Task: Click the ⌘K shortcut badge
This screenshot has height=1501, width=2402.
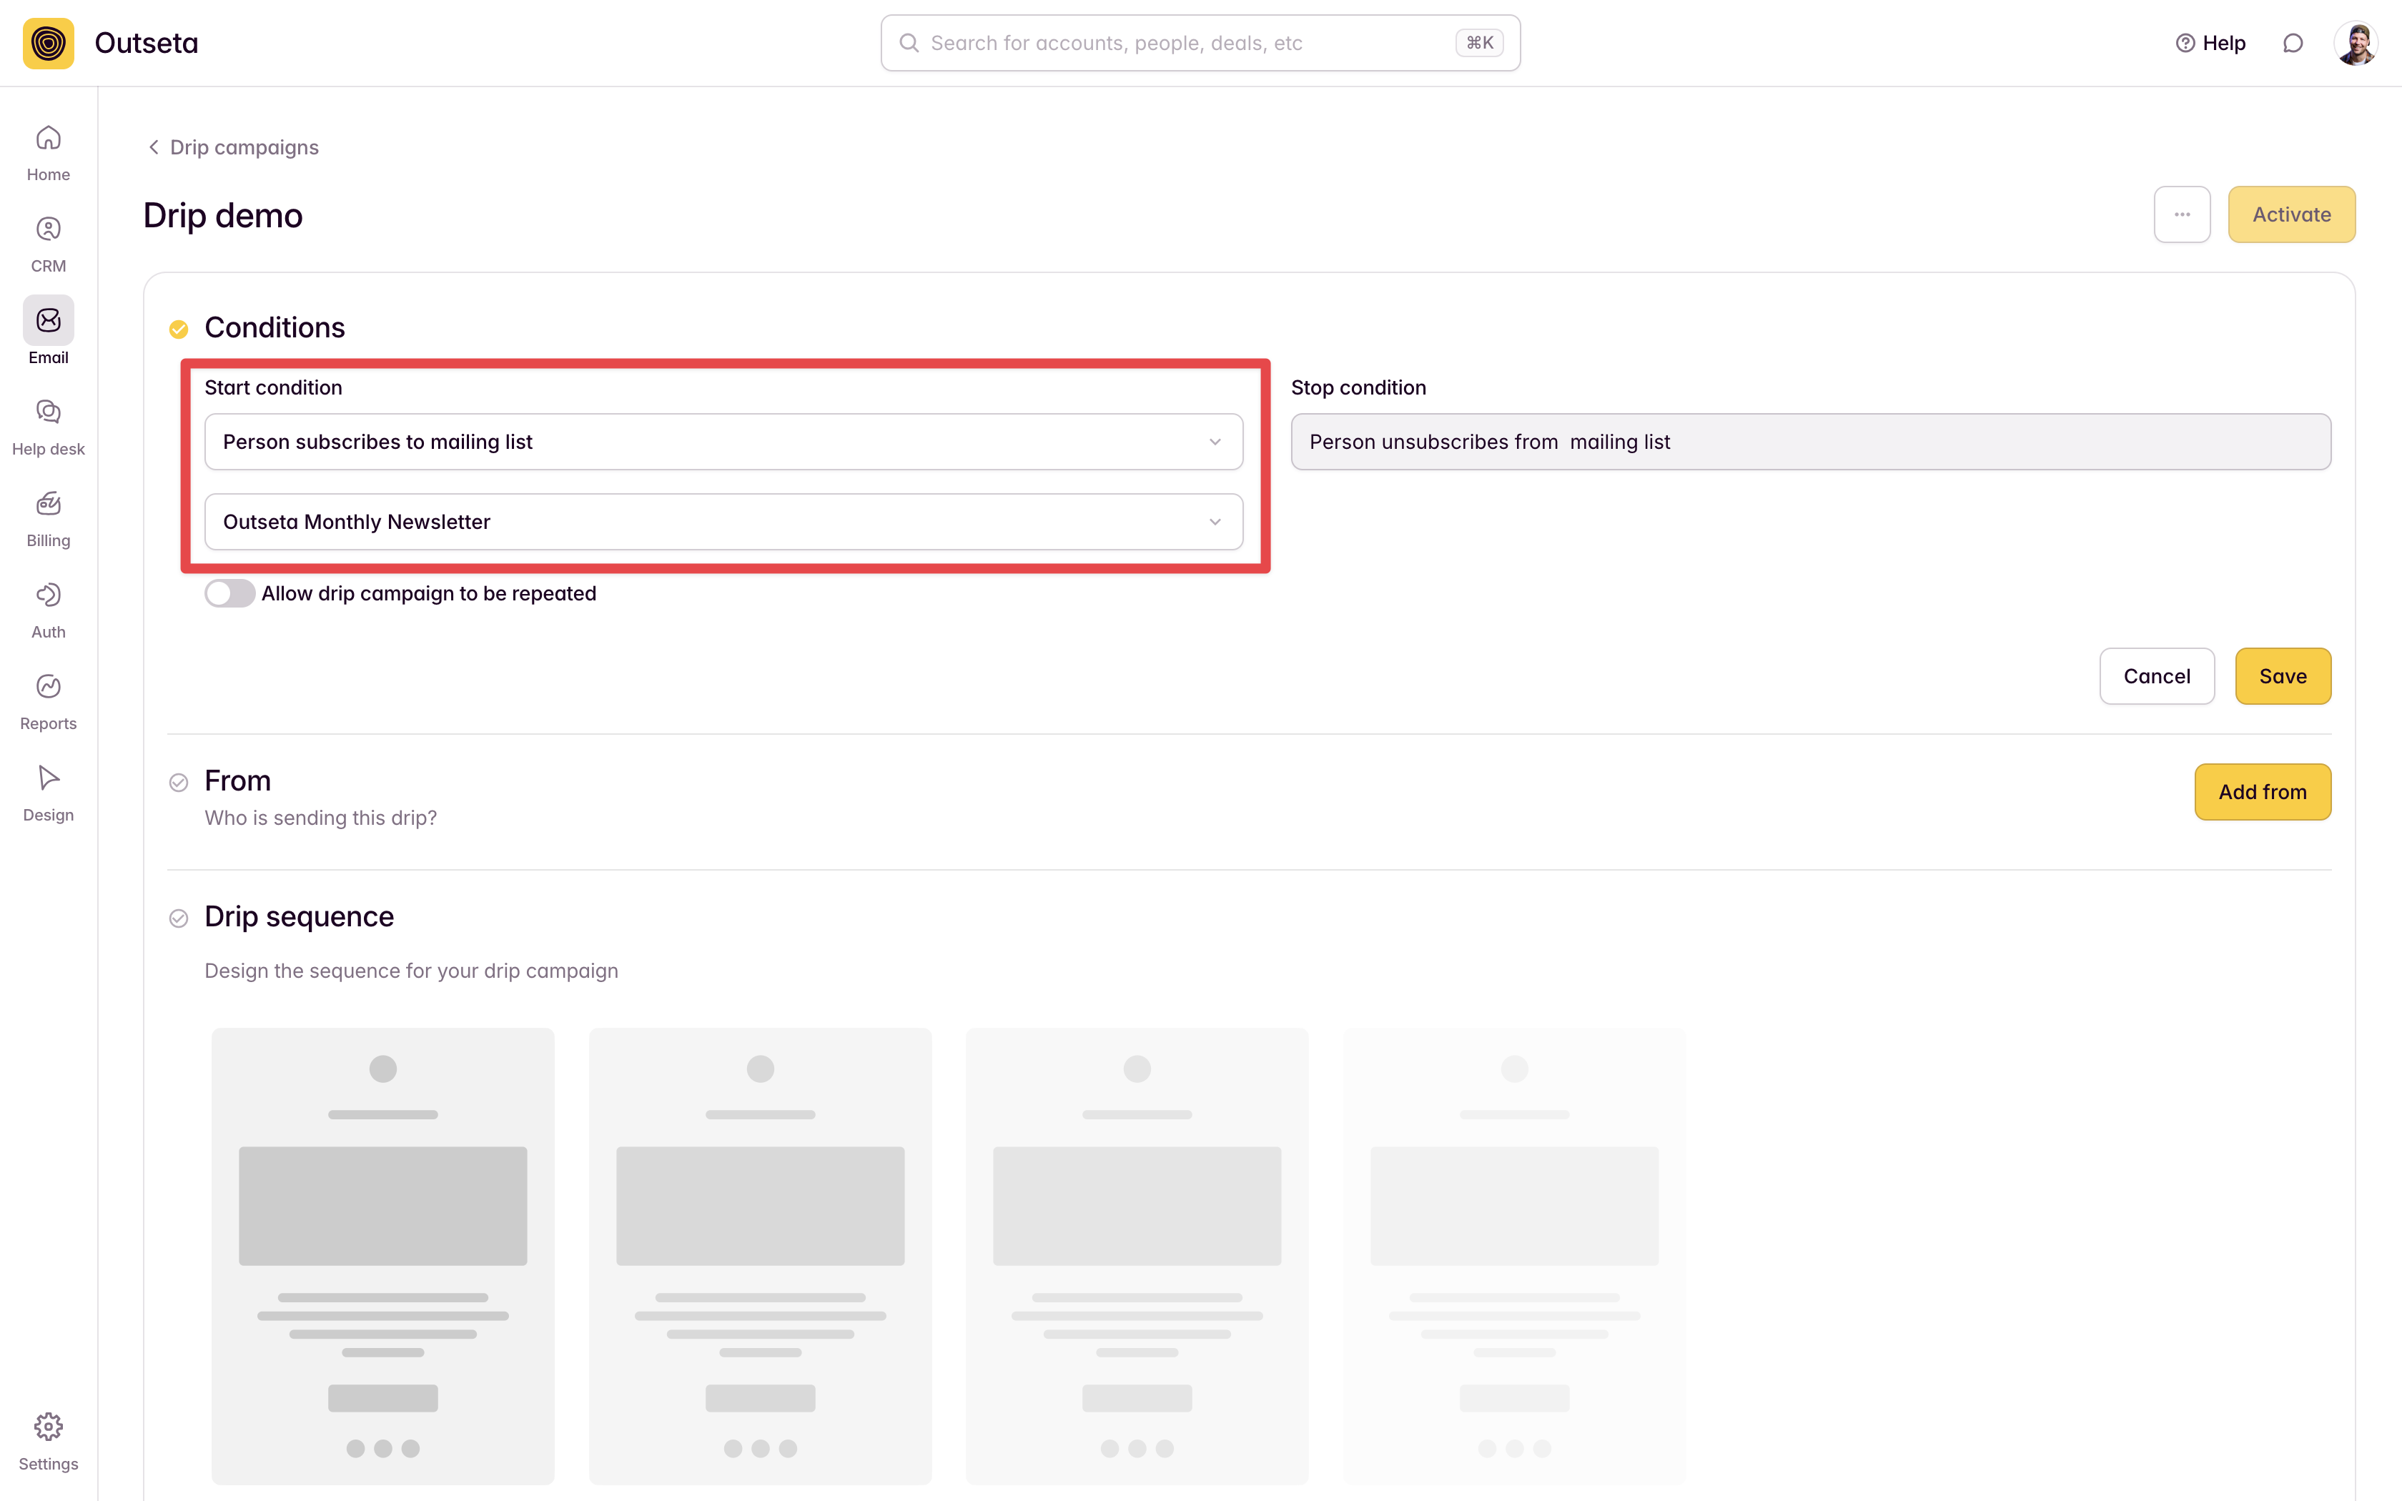Action: click(1479, 43)
